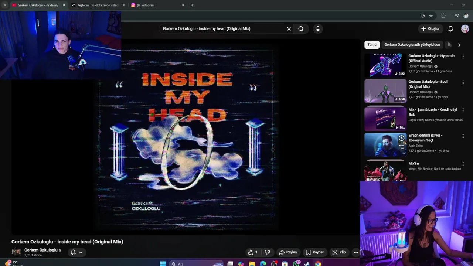
Task: Click the Paylaş share button
Action: pyautogui.click(x=288, y=252)
